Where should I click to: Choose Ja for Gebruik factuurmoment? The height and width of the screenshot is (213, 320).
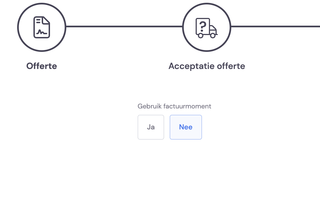(x=151, y=127)
